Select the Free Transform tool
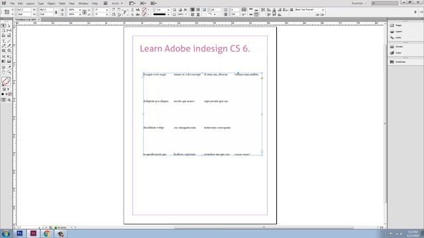The height and width of the screenshot is (238, 424). pos(9,57)
